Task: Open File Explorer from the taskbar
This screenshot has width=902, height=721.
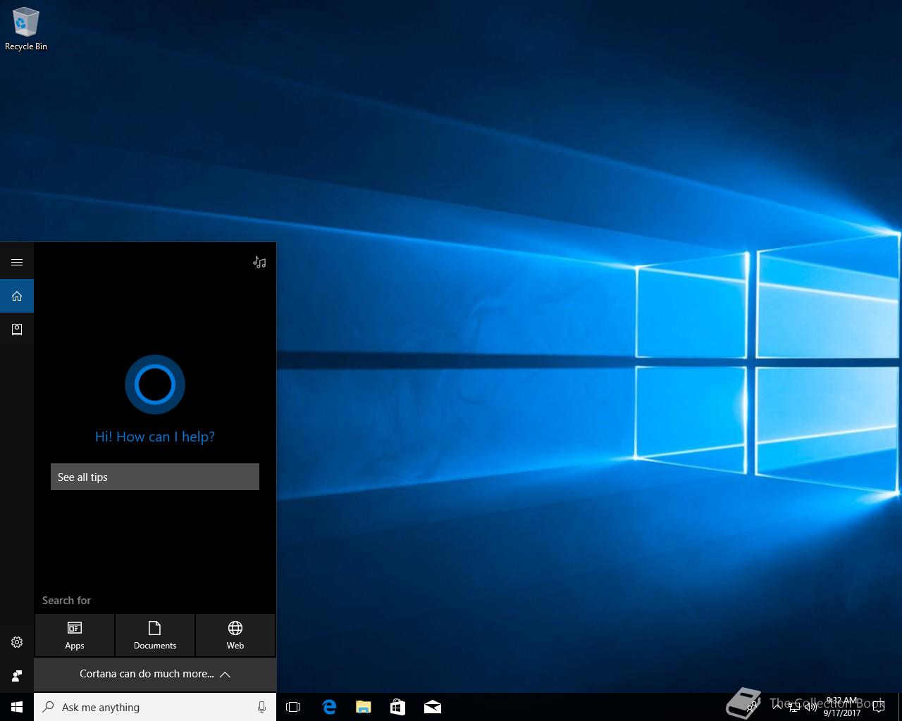Action: pos(364,707)
